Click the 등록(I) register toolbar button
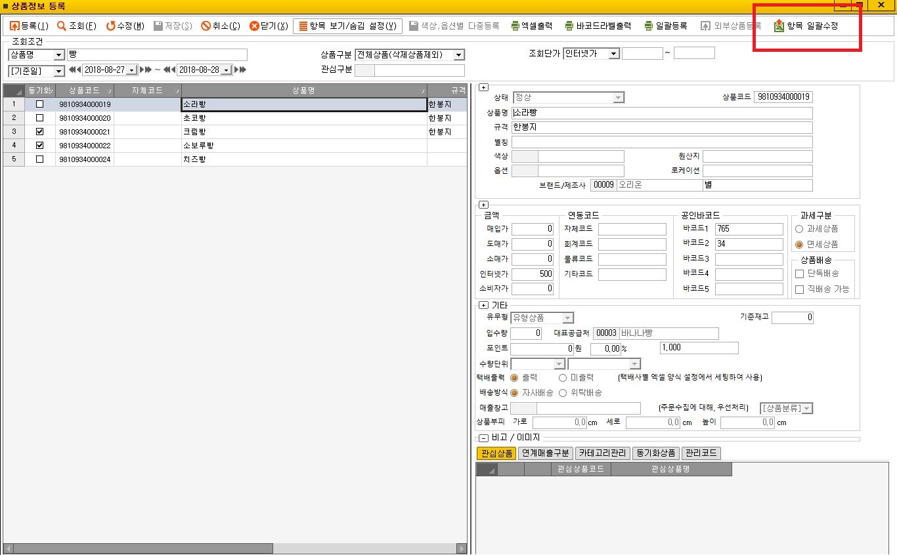This screenshot has width=897, height=555. 29,26
